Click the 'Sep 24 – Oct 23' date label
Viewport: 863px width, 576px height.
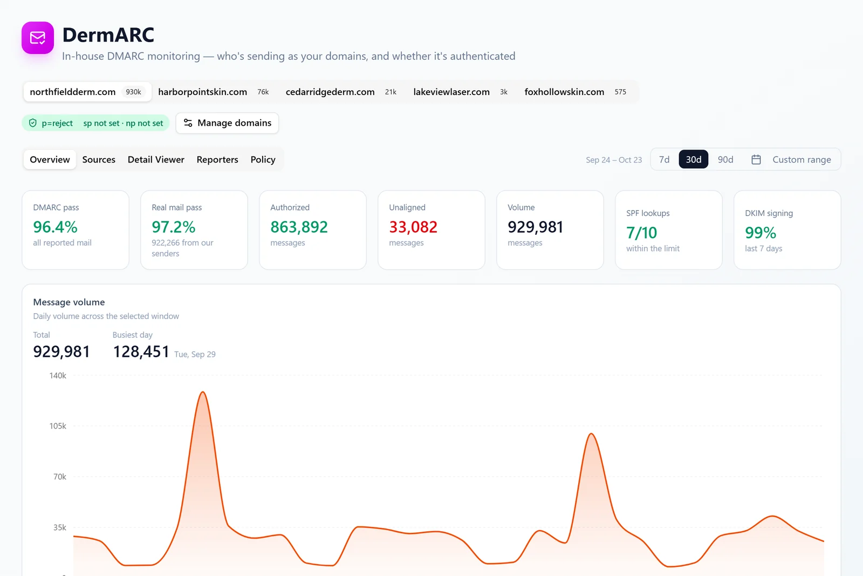pos(614,160)
